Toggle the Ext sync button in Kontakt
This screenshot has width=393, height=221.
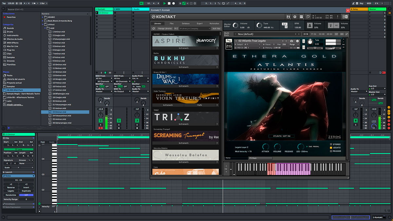point(285,24)
